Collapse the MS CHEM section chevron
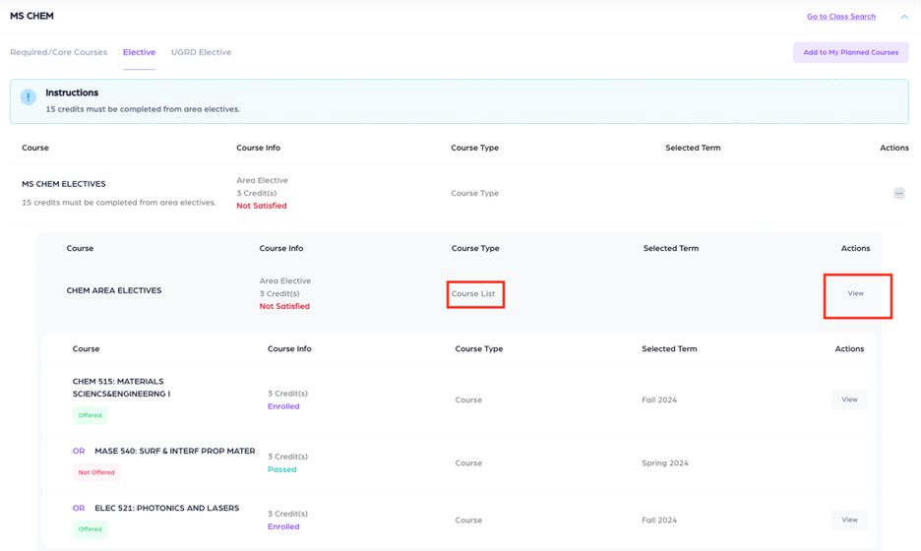This screenshot has height=551, width=921. (x=903, y=17)
